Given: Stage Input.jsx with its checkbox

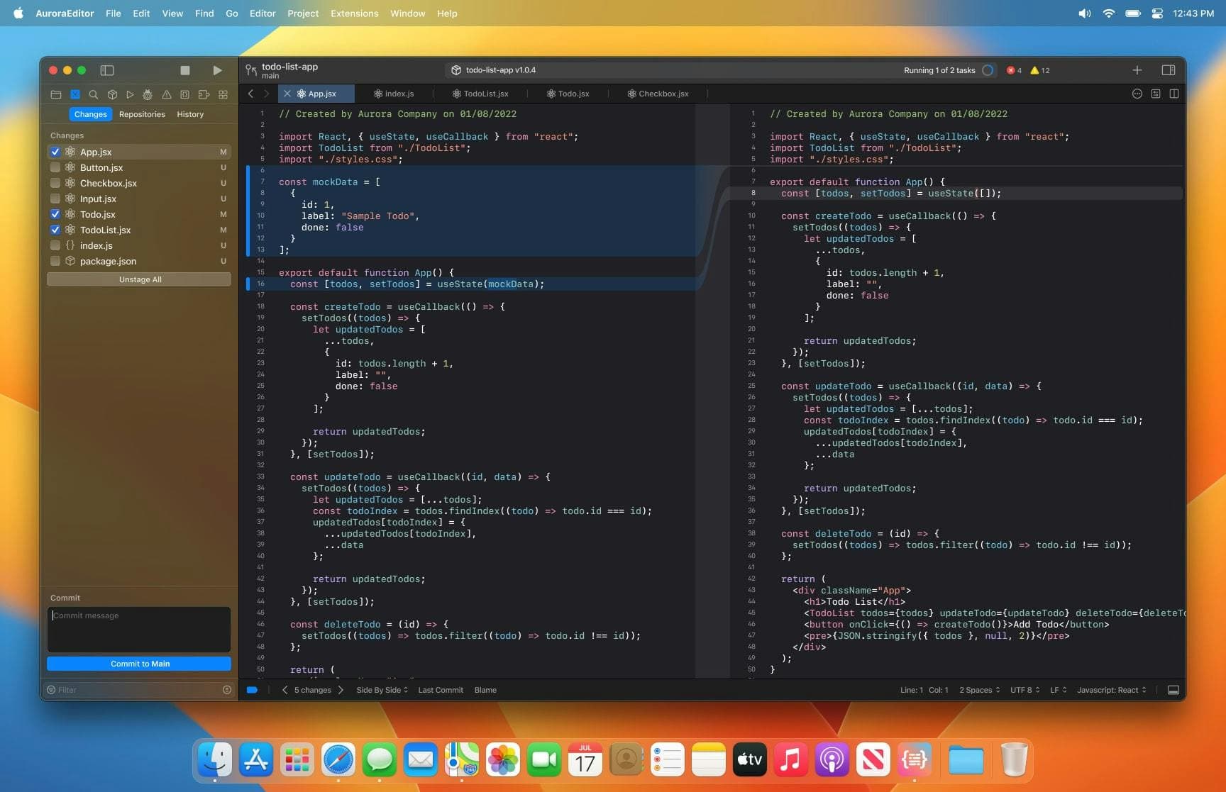Looking at the screenshot, I should click(55, 199).
